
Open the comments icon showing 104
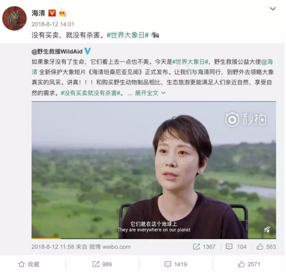pos(236,247)
